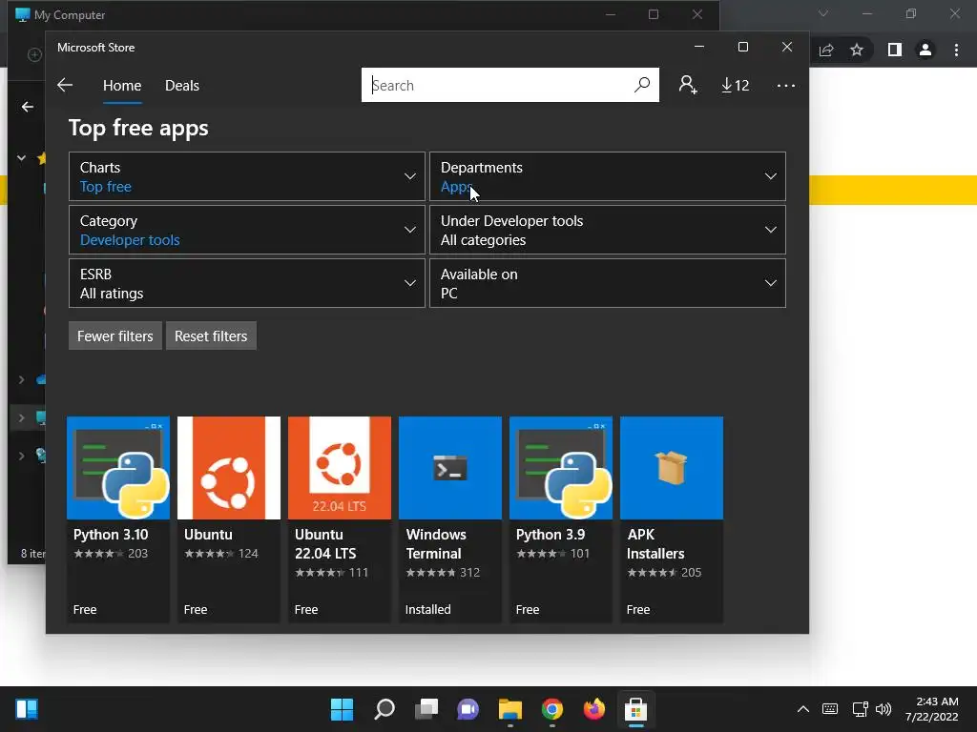Click the search magnifier icon in Store
Viewport: 977px width, 732px height.
642,85
